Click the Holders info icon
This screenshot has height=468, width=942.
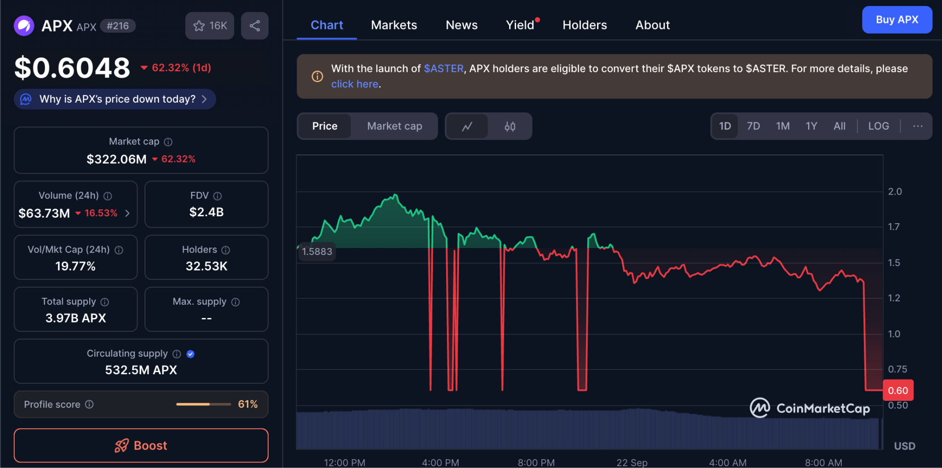pyautogui.click(x=225, y=250)
